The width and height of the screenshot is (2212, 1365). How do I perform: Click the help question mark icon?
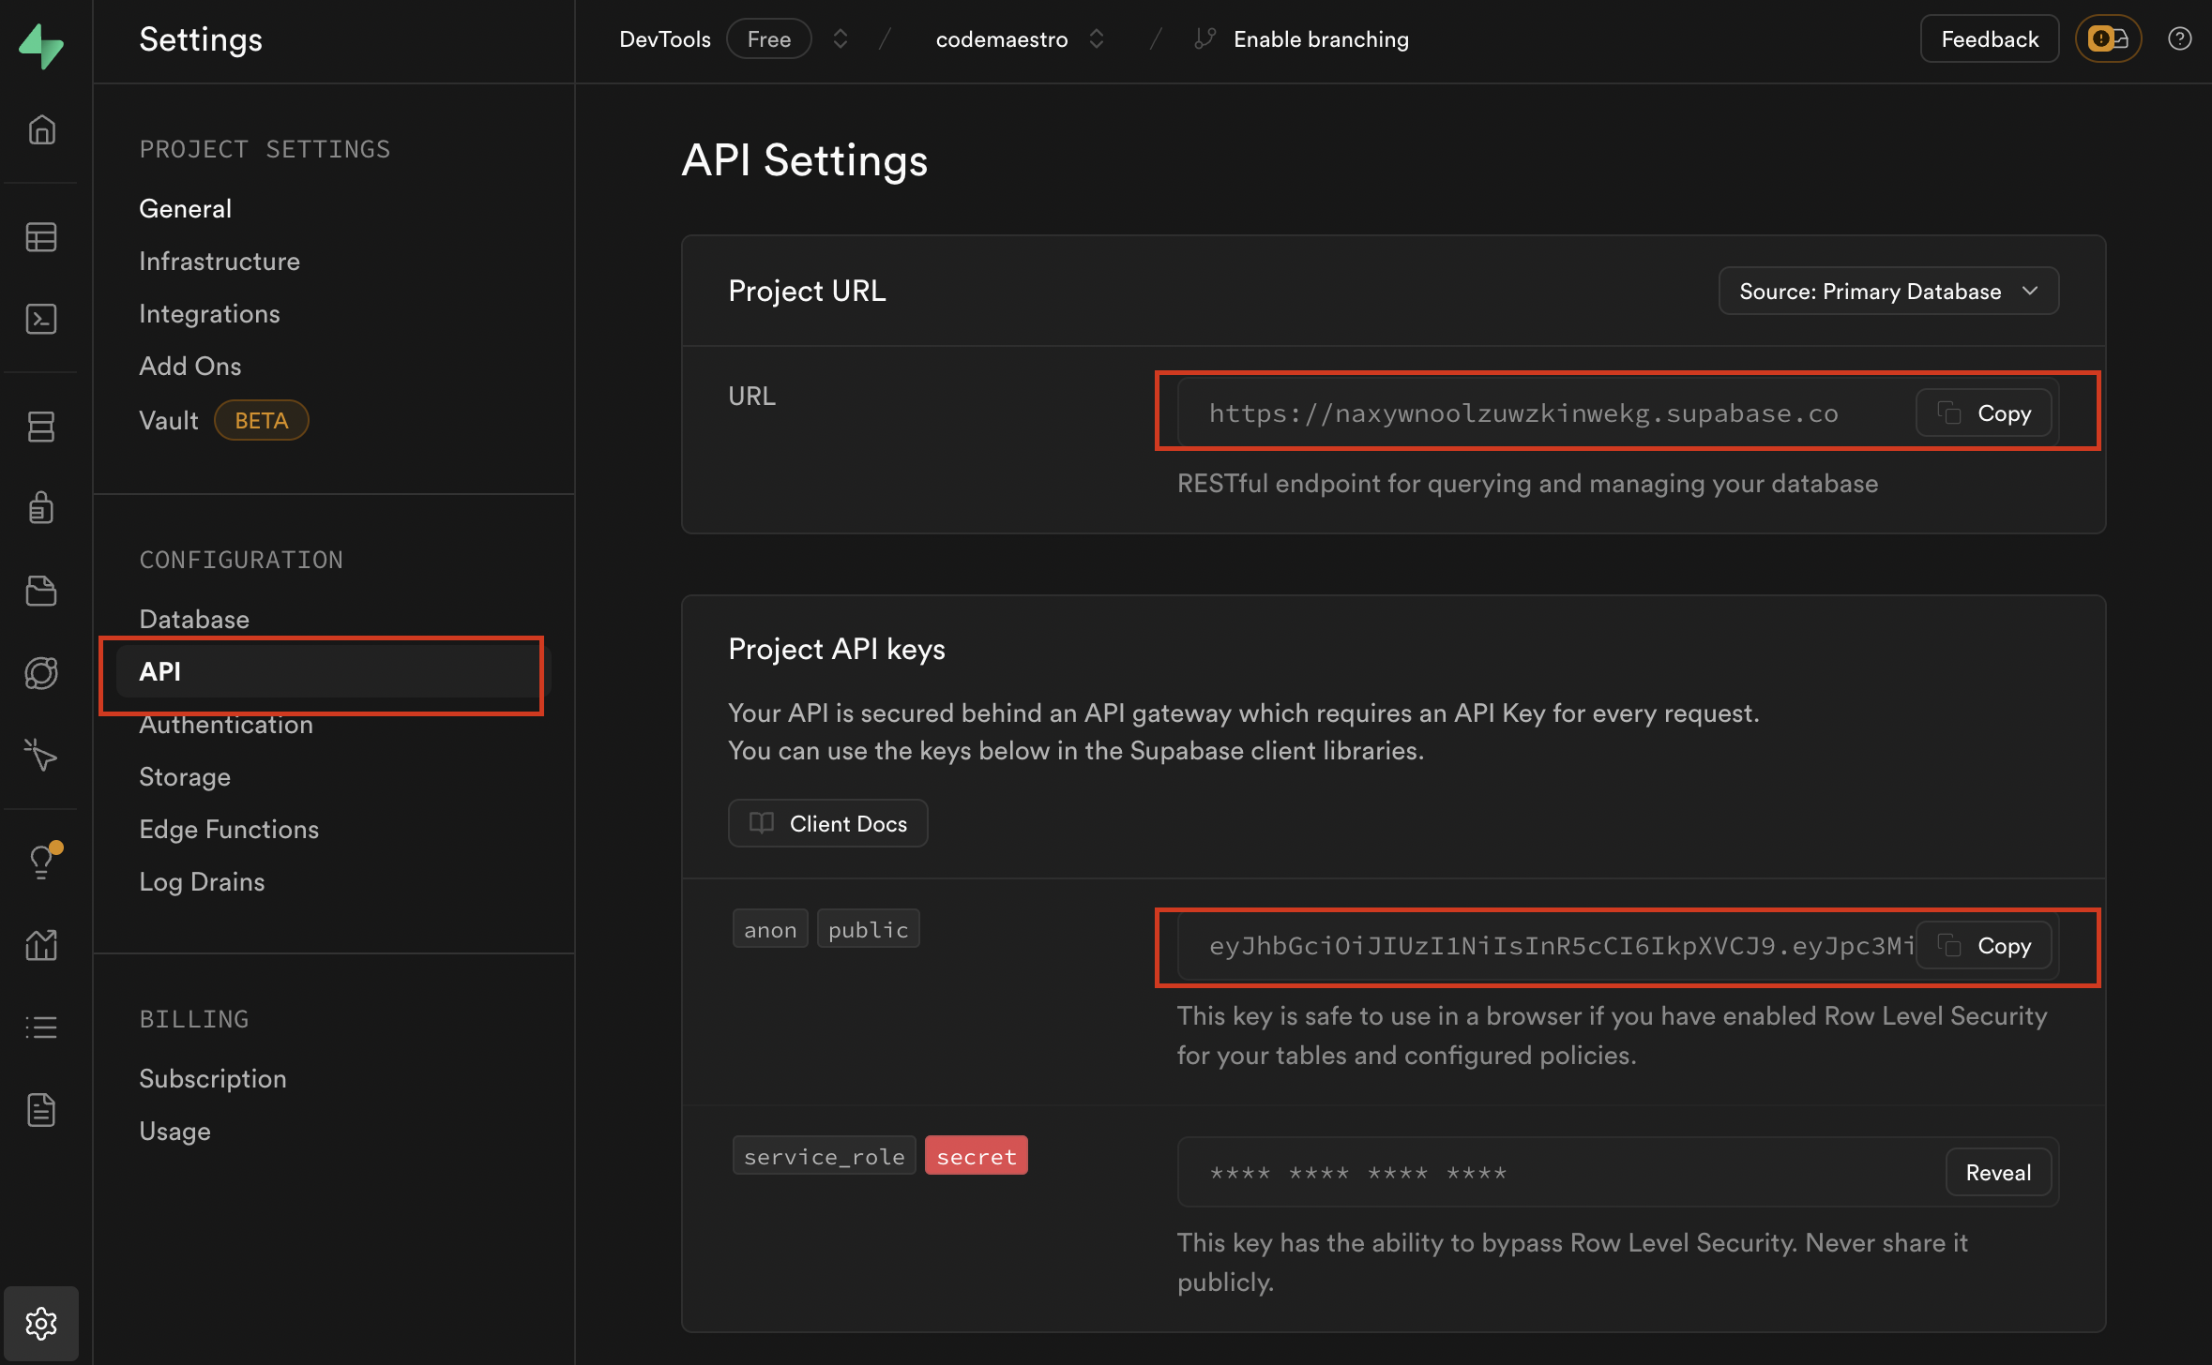pos(2179,38)
